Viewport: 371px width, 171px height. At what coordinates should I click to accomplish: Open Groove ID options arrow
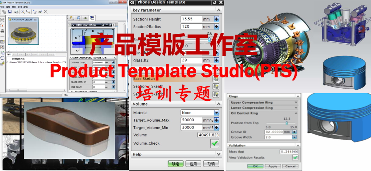pos(294,132)
